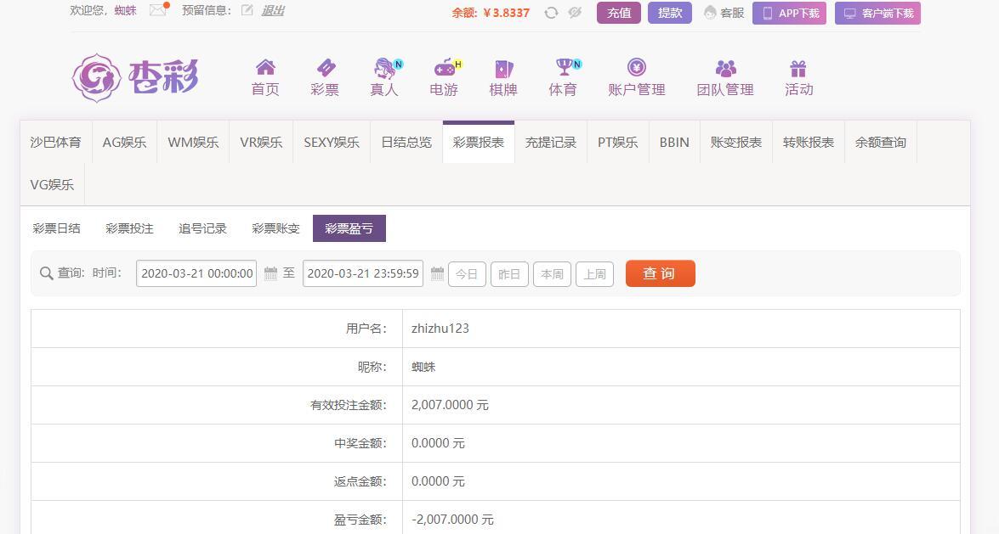The image size is (999, 534).
Task: Switch to WM娱乐 tab
Action: point(193,142)
